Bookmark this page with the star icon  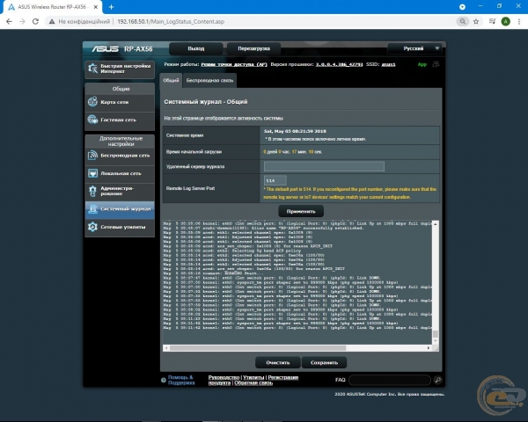click(476, 21)
